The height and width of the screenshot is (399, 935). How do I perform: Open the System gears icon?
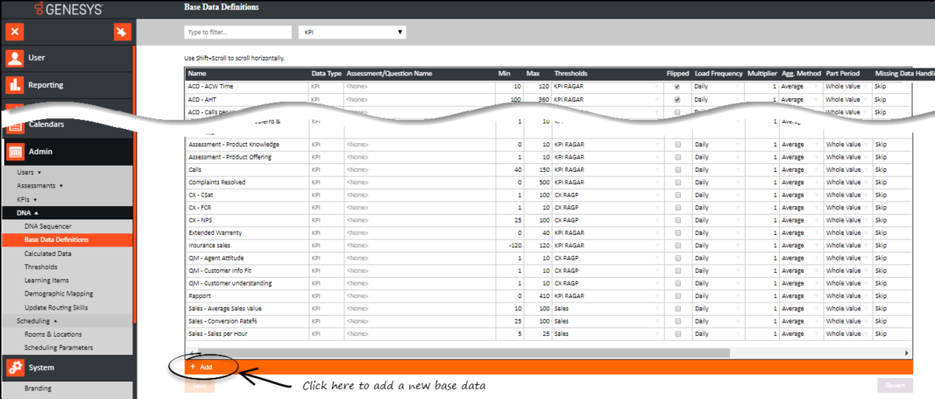coord(16,368)
